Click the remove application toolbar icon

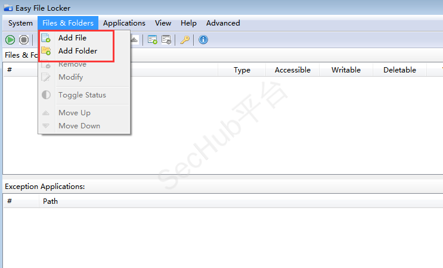(x=166, y=40)
